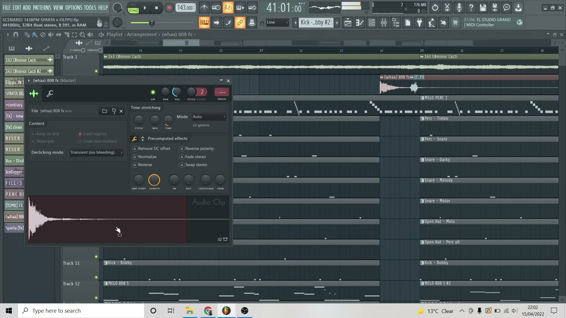Remove the loaded sample with the X icon

click(121, 111)
